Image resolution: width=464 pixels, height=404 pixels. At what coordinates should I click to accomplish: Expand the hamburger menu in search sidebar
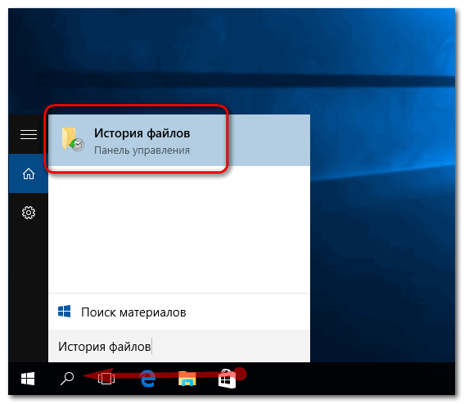pyautogui.click(x=29, y=135)
